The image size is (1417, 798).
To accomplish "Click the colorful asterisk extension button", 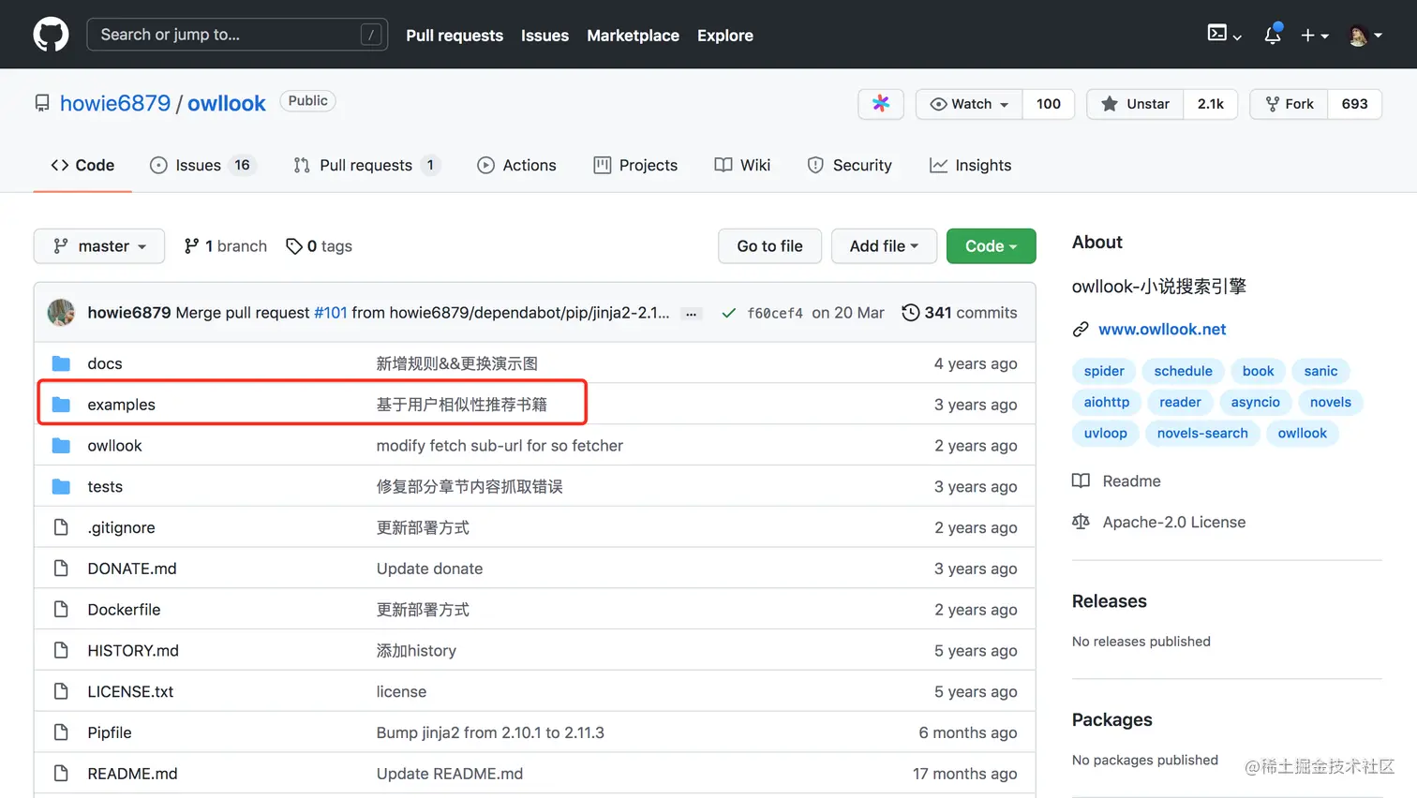I will [881, 104].
